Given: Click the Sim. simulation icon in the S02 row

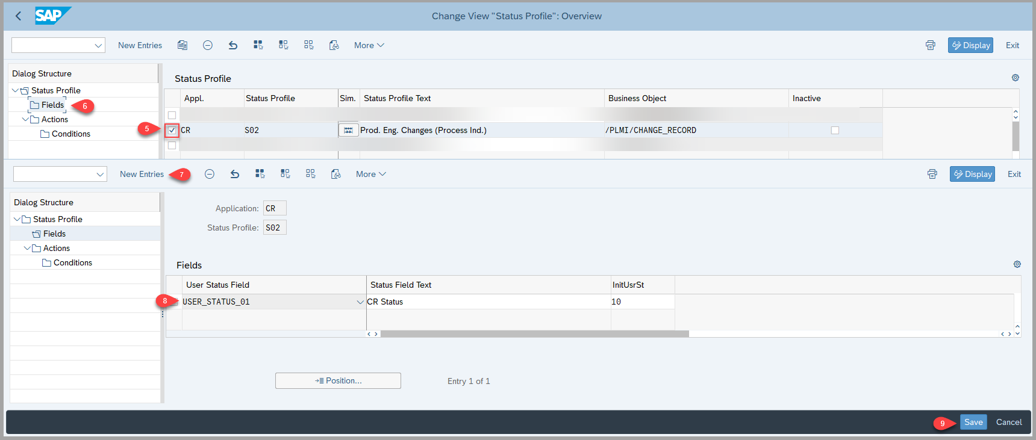Looking at the screenshot, I should click(348, 130).
